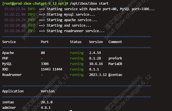This screenshot has width=172, height=111.
Task: Click the log line 'Starting service with Apache port=80'
Action: pyautogui.click(x=81, y=9)
